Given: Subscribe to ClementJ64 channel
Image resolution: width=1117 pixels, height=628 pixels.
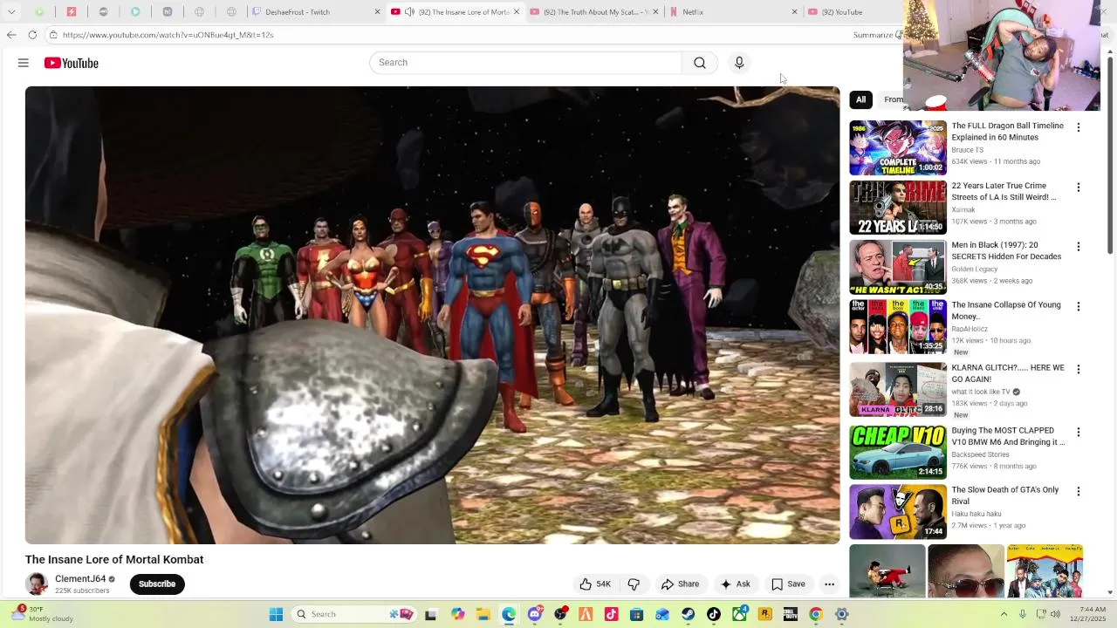Looking at the screenshot, I should 157,584.
